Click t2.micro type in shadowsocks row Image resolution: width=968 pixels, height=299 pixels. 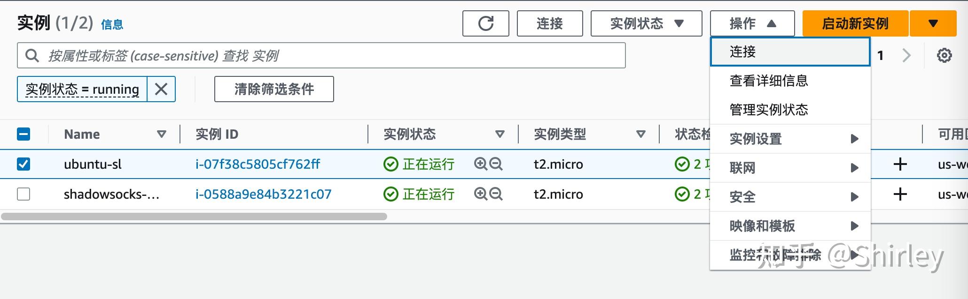558,194
